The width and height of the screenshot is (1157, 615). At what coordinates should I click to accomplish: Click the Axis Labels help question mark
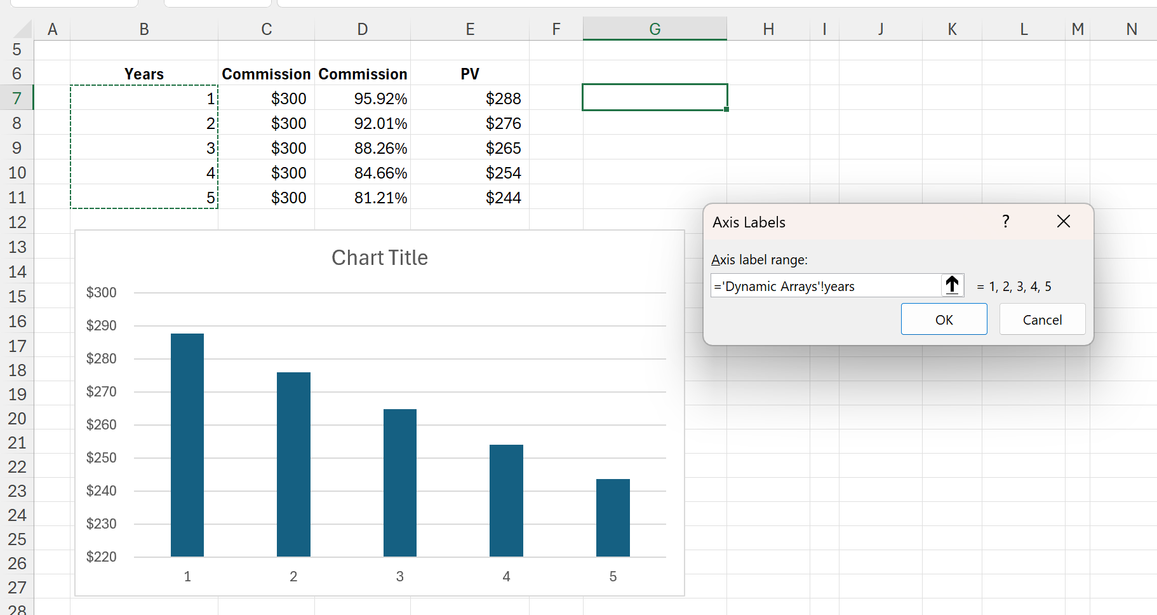(1005, 222)
